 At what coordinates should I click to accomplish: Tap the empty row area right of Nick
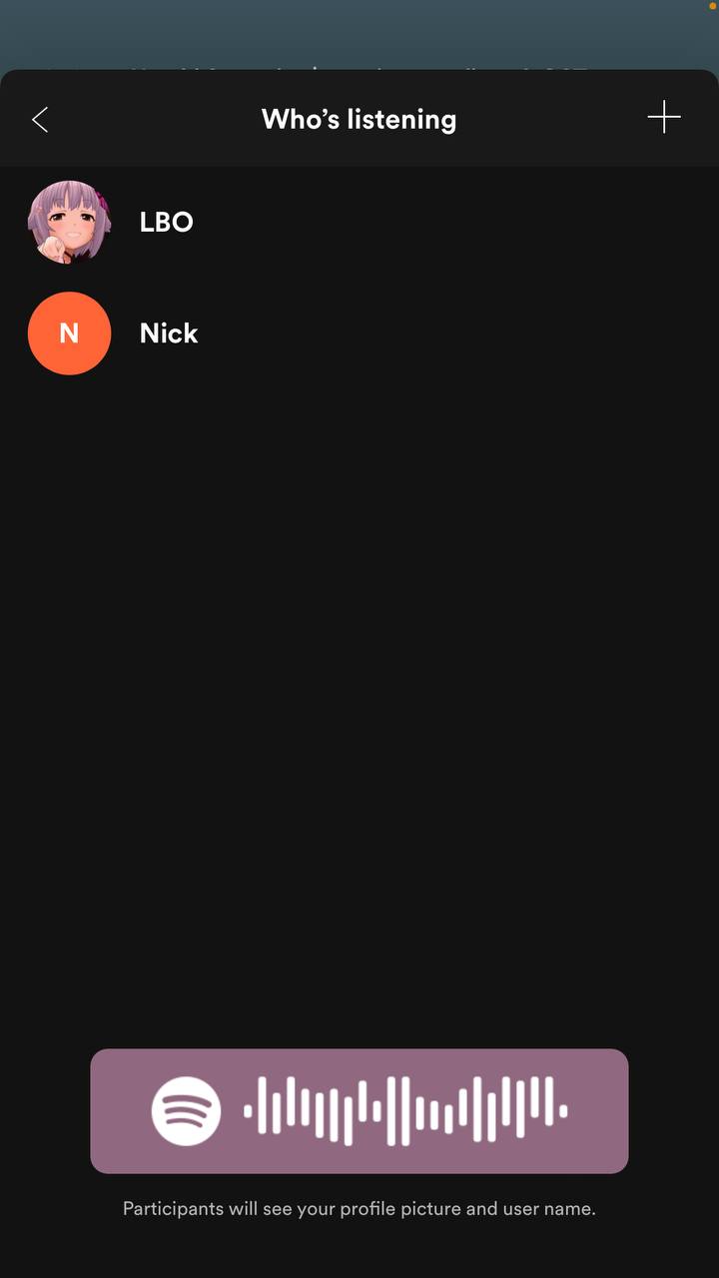[459, 333]
